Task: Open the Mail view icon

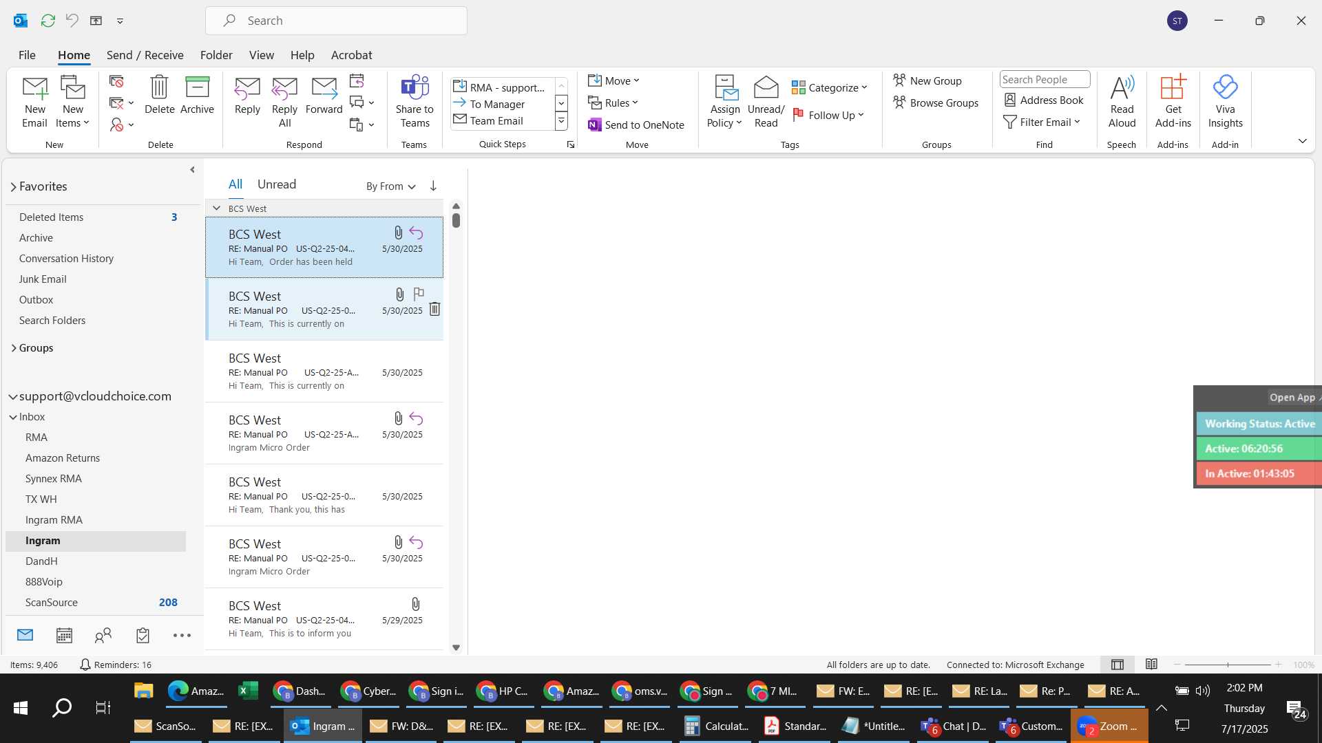Action: (x=25, y=635)
